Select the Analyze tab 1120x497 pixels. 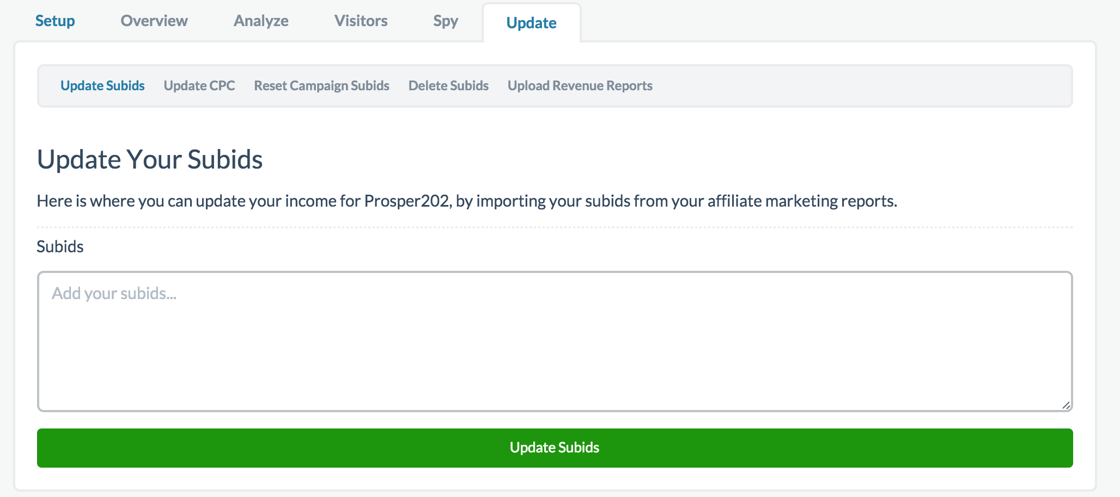(x=261, y=21)
